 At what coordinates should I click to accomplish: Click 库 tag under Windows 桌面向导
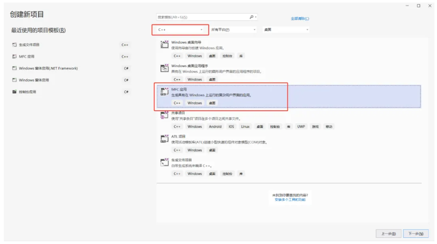(x=241, y=56)
